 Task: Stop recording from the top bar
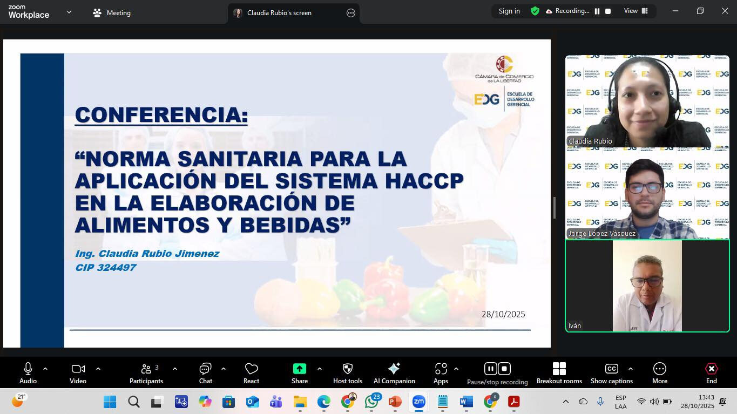pyautogui.click(x=608, y=11)
